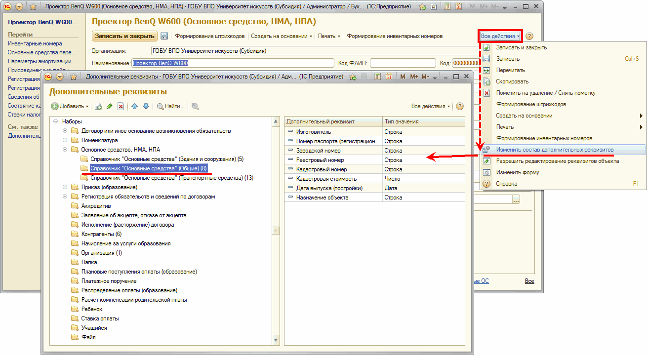
Task: Click Формирование инвентарных номеров toolbar button
Action: click(x=395, y=36)
